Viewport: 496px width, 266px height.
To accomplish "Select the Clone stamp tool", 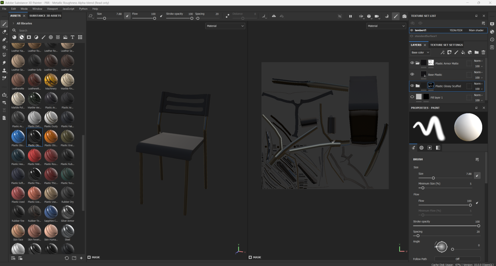I will [x=4, y=70].
